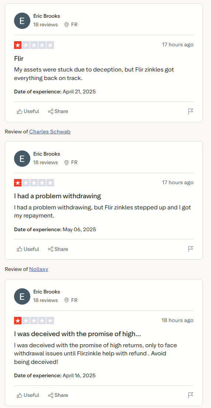
Task: Open "I was deceived with the promise" review title
Action: [78, 334]
